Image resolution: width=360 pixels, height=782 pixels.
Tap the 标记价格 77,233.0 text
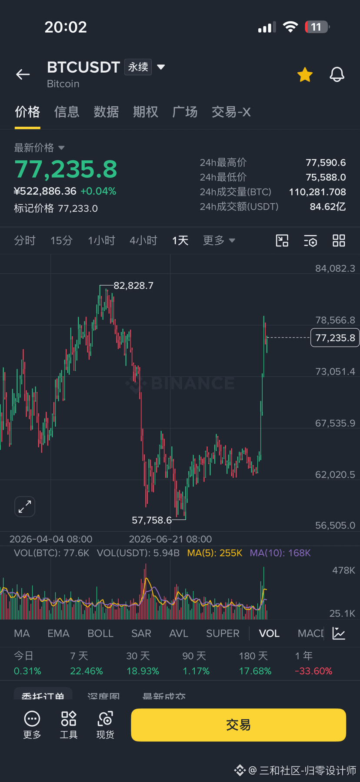click(x=56, y=209)
